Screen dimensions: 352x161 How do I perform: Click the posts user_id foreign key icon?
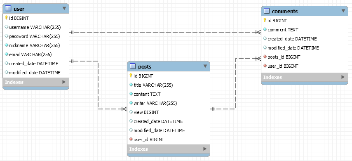click(131, 139)
